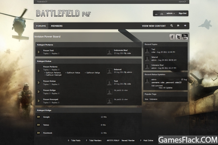Click the inbox icon beside admin menu
The image size is (218, 145).
pyautogui.click(x=162, y=14)
